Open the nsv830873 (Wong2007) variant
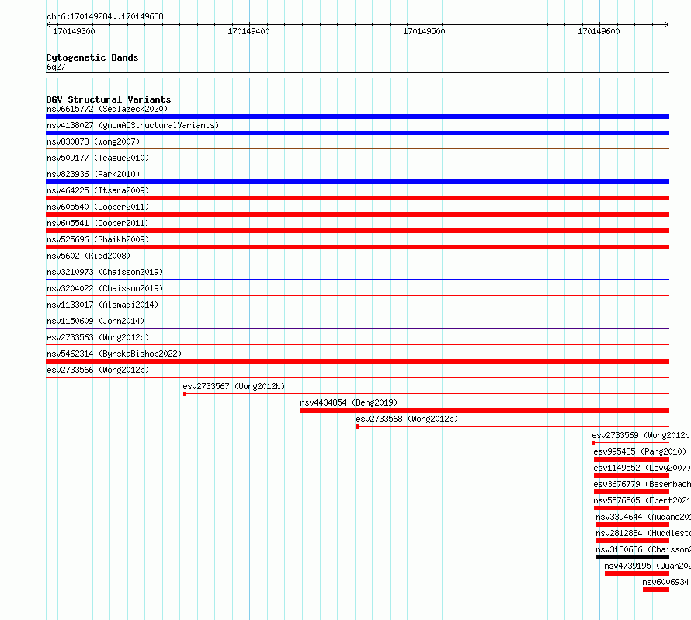 click(x=93, y=141)
